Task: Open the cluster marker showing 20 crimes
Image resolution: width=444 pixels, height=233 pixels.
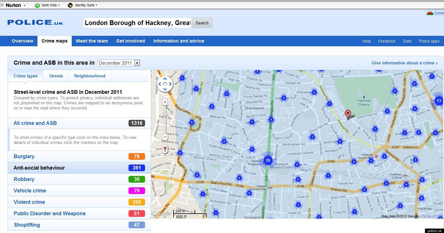Action: pos(268,160)
